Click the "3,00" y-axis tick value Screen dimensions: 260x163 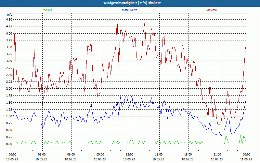click(9, 61)
